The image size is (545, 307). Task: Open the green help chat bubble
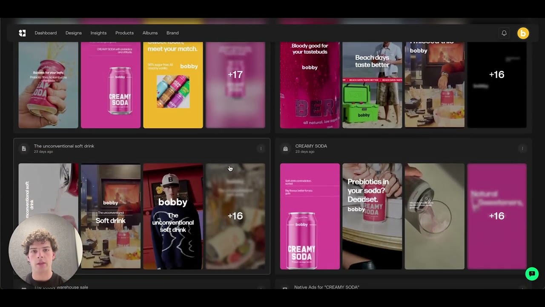[532, 274]
